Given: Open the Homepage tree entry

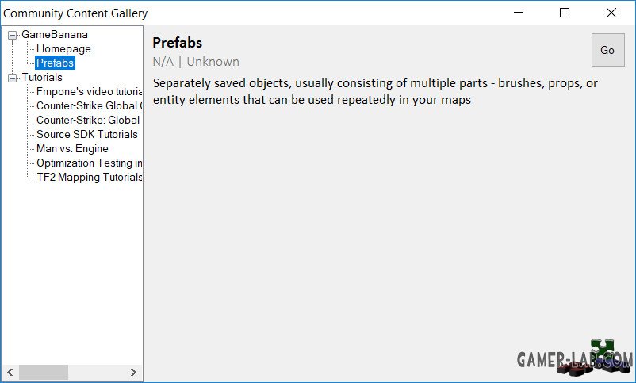Looking at the screenshot, I should point(63,48).
